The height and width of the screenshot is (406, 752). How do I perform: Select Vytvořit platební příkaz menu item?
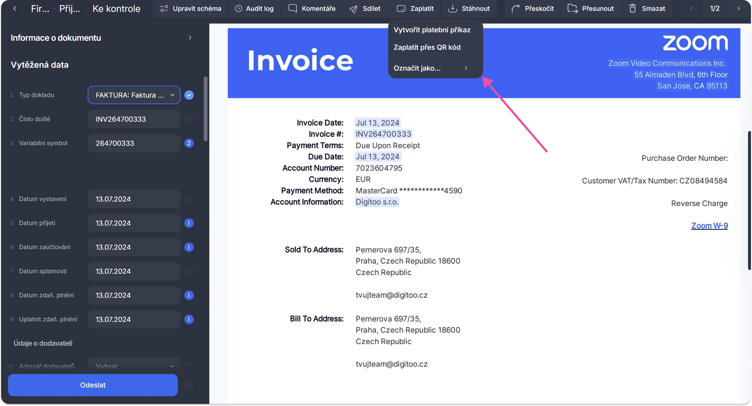432,30
